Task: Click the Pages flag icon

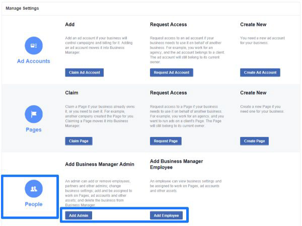Action: 34,114
